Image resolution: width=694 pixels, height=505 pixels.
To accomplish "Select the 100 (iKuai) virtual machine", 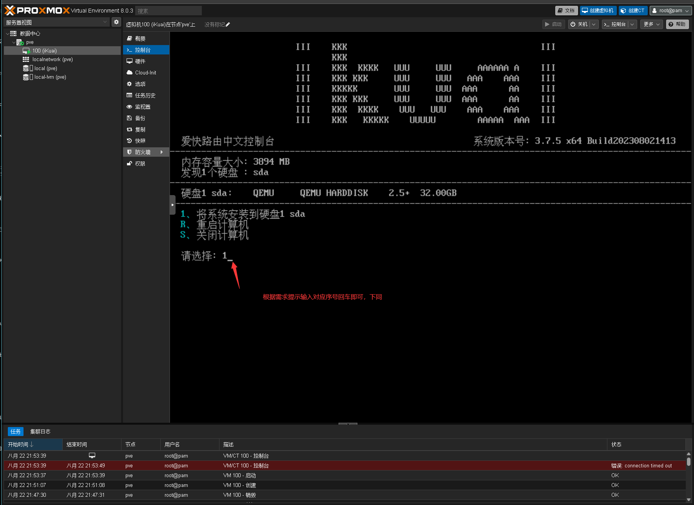I will coord(44,51).
